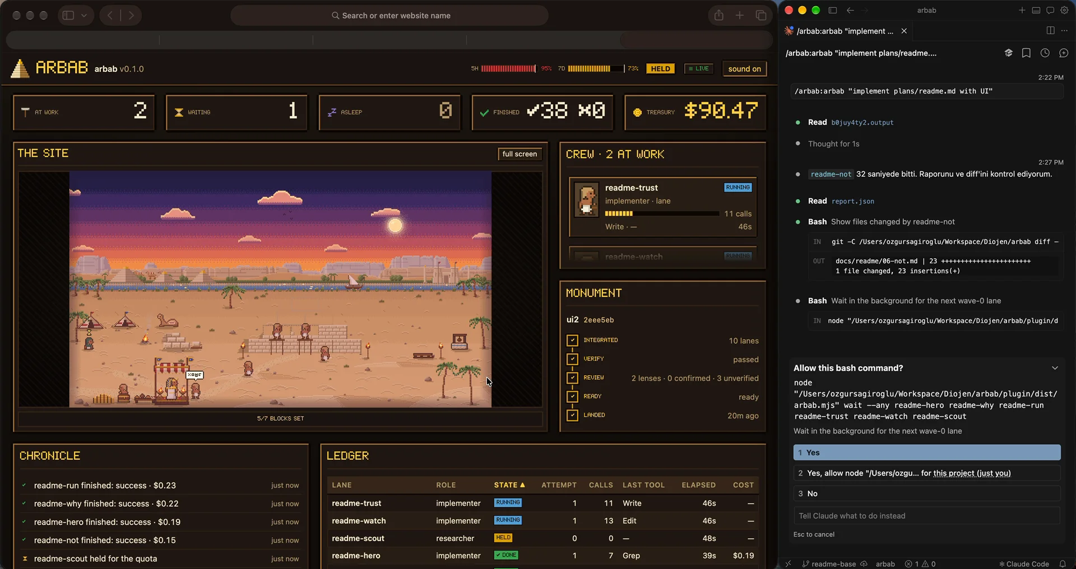Click the graduation cap icon in chat header
Viewport: 1076px width, 569px height.
point(1008,53)
